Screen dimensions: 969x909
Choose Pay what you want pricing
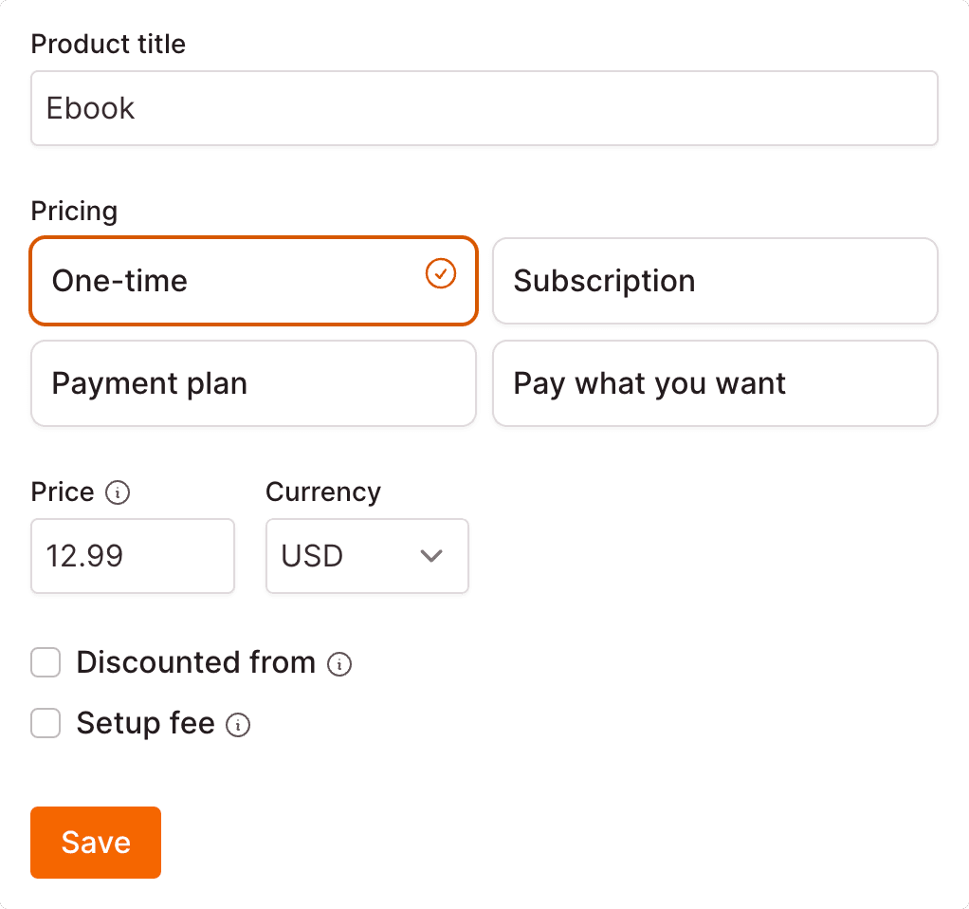715,383
